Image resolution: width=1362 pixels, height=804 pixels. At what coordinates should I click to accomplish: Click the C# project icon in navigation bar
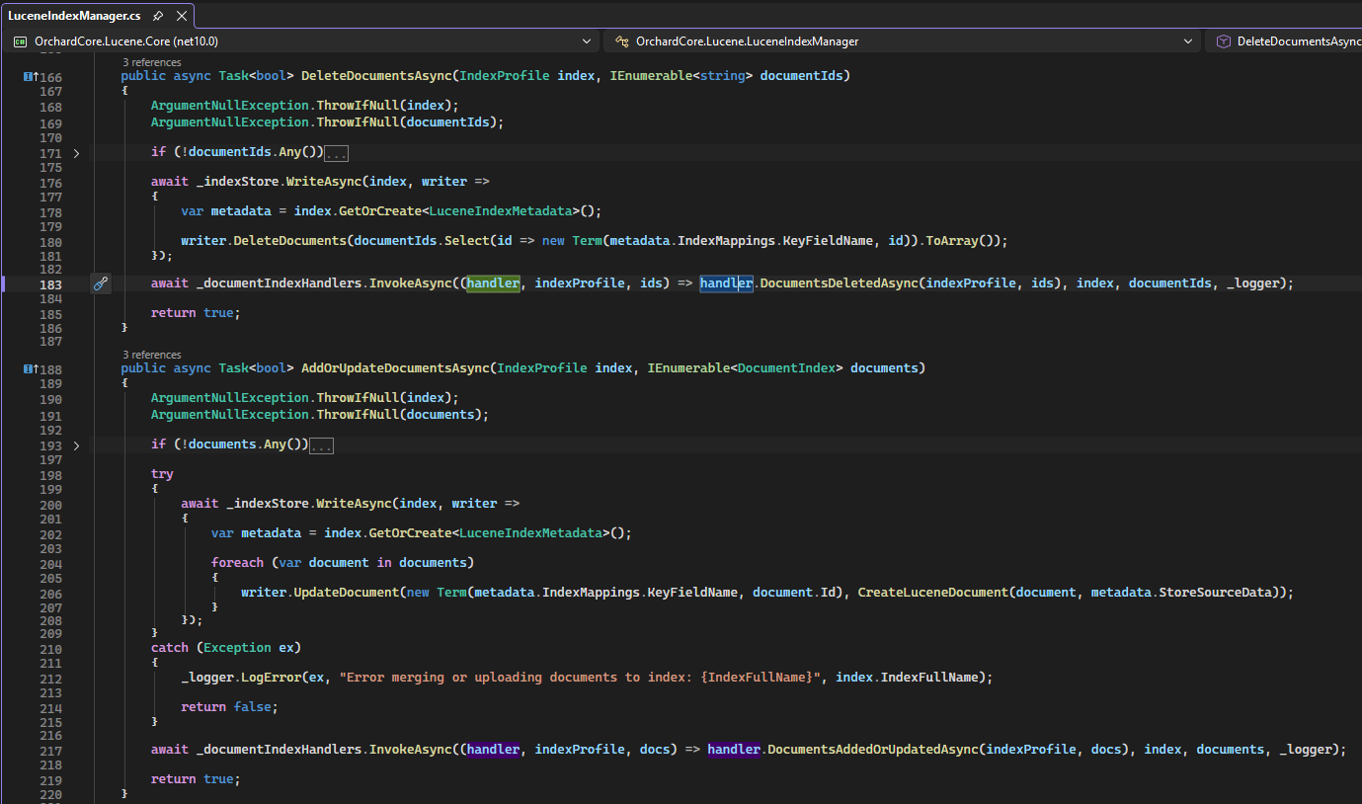(20, 41)
